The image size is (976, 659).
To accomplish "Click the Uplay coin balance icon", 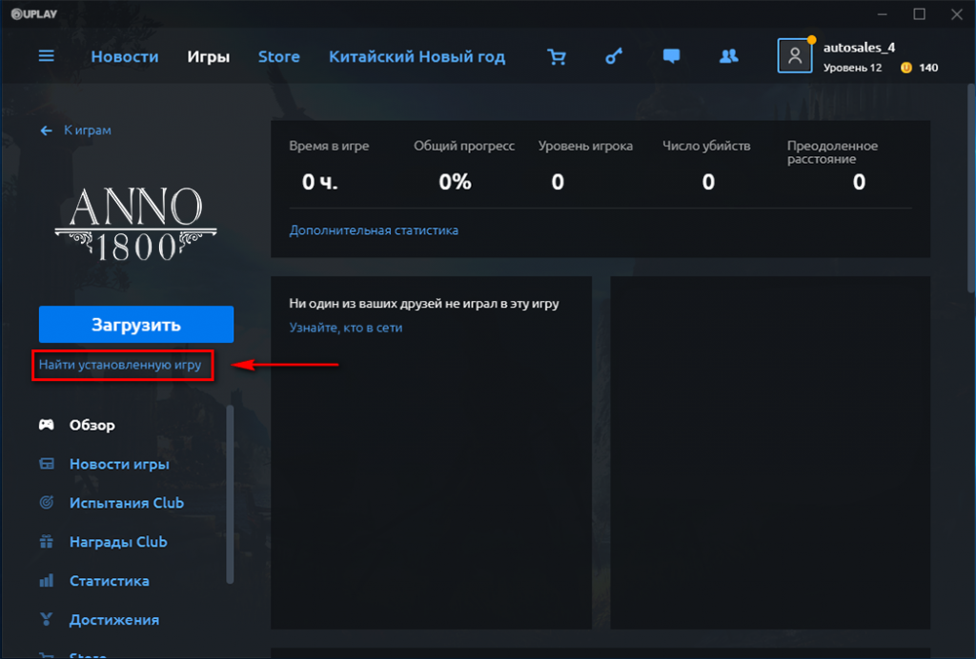I will (906, 68).
